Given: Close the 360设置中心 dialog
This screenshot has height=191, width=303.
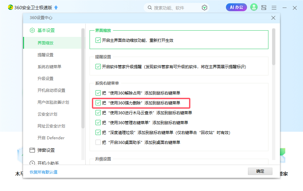Looking at the screenshot, I should (273, 18).
